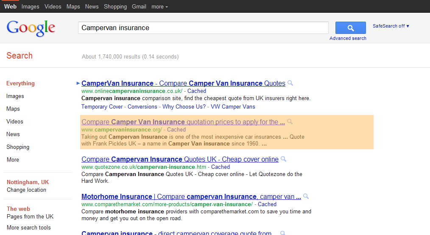Screen dimensions: 430x235
Task: Open 'CamperVan Insurance - Compare Camper Van Insurance Quotes'
Action: (x=183, y=83)
